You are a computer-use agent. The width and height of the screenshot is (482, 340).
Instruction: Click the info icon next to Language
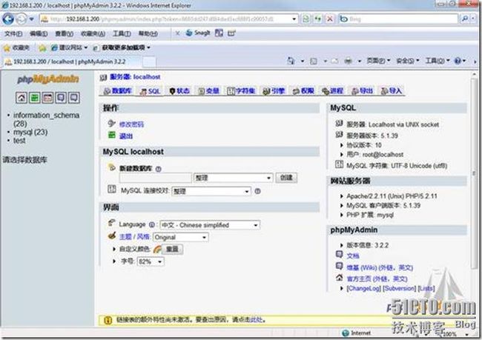pos(152,225)
